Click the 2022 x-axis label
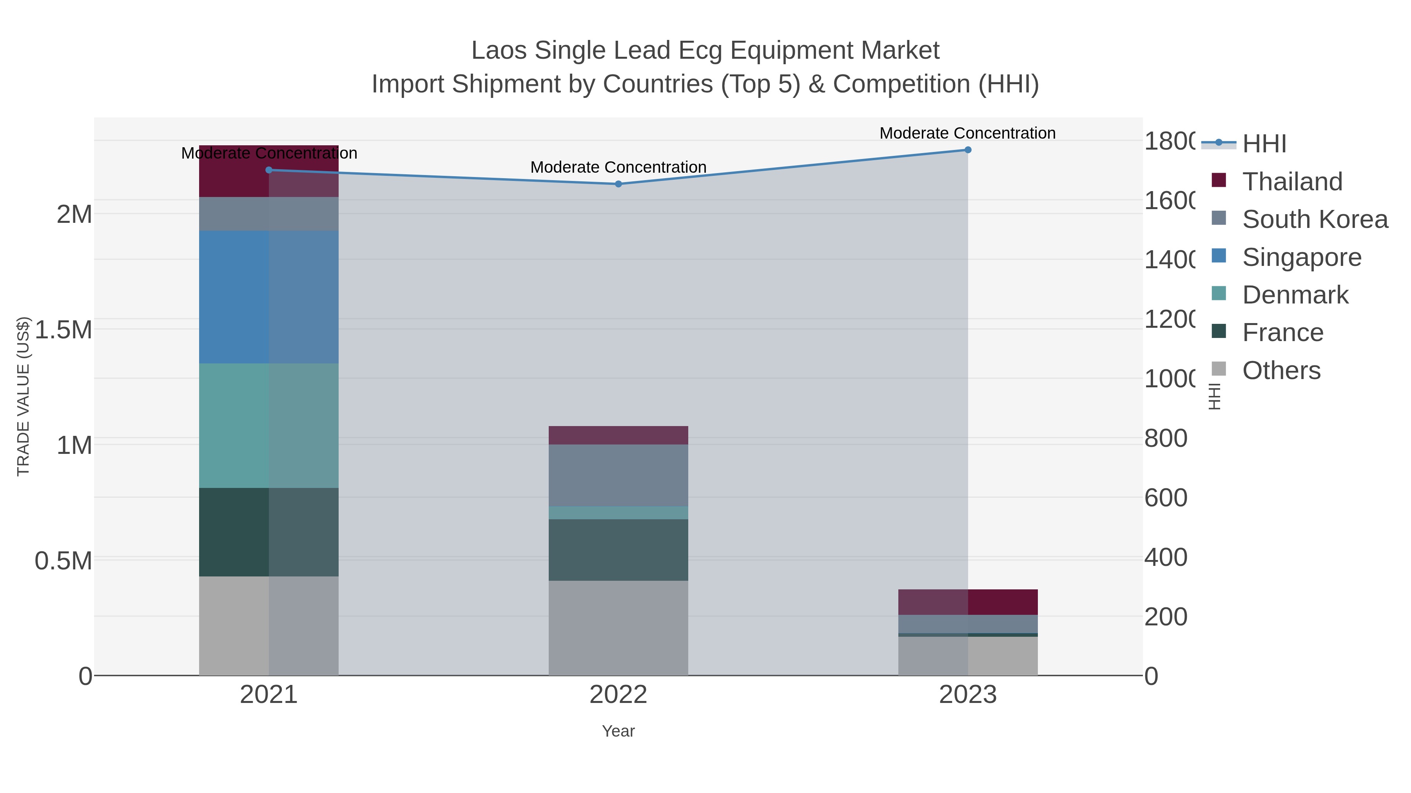Viewport: 1411px width, 793px height. click(x=618, y=695)
